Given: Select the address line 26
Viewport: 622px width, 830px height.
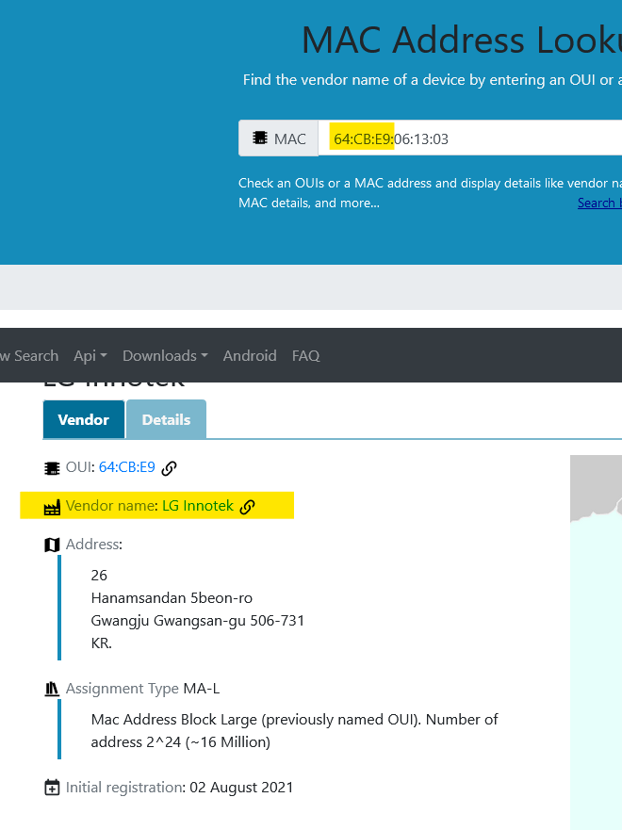Looking at the screenshot, I should (x=99, y=576).
